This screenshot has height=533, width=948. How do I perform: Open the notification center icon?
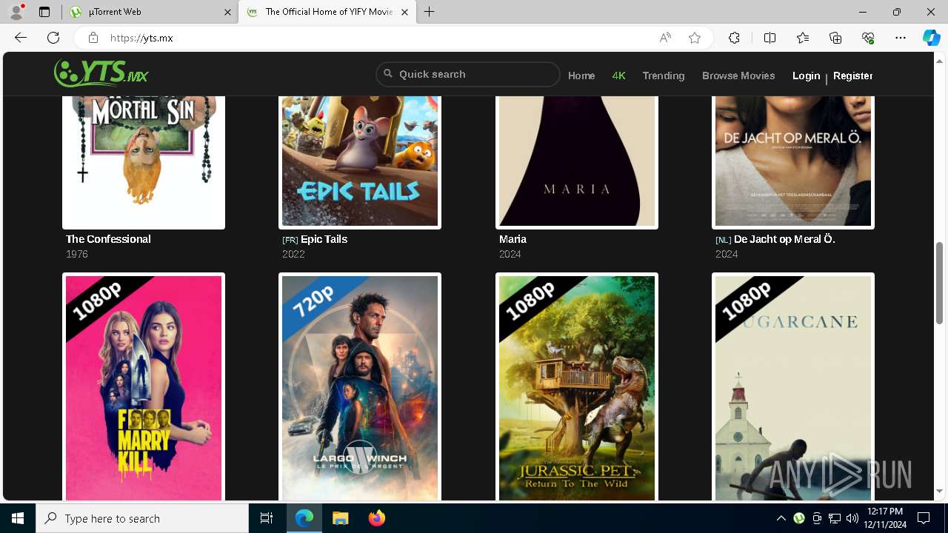click(x=924, y=518)
